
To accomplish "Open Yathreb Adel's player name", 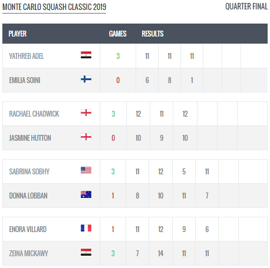I will (27, 56).
